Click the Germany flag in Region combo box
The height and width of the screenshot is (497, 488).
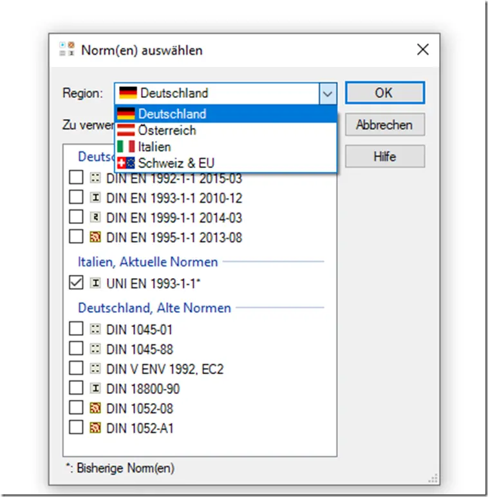pos(128,93)
